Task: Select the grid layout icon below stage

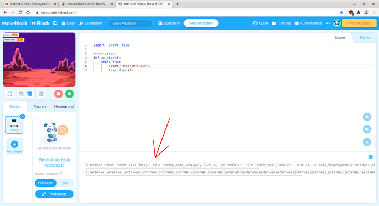Action: pos(41,94)
